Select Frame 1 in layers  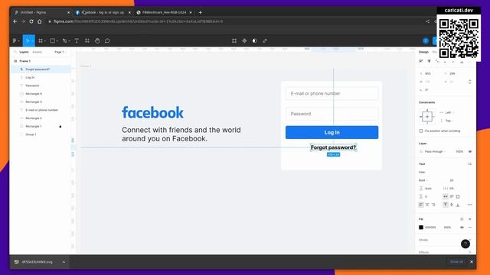point(25,61)
